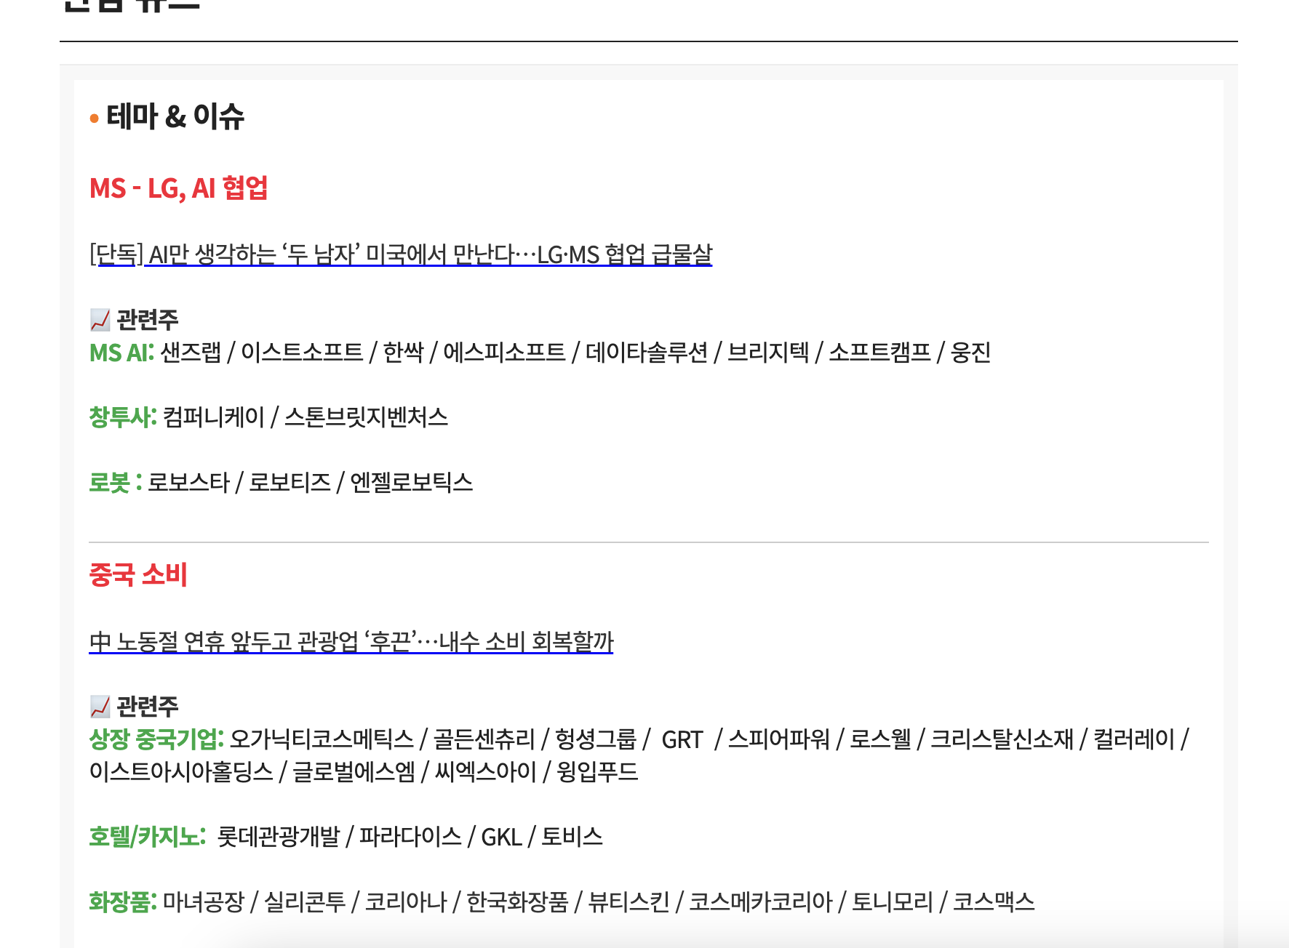Click the green 'MS AI:' label
1289x948 pixels.
click(121, 353)
